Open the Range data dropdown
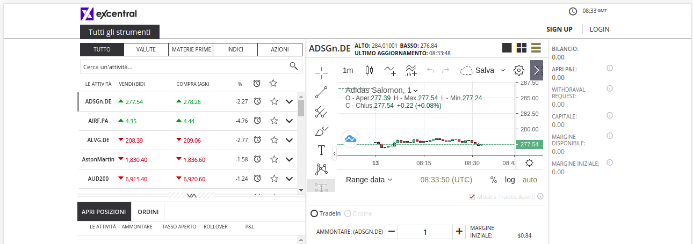 (x=369, y=180)
